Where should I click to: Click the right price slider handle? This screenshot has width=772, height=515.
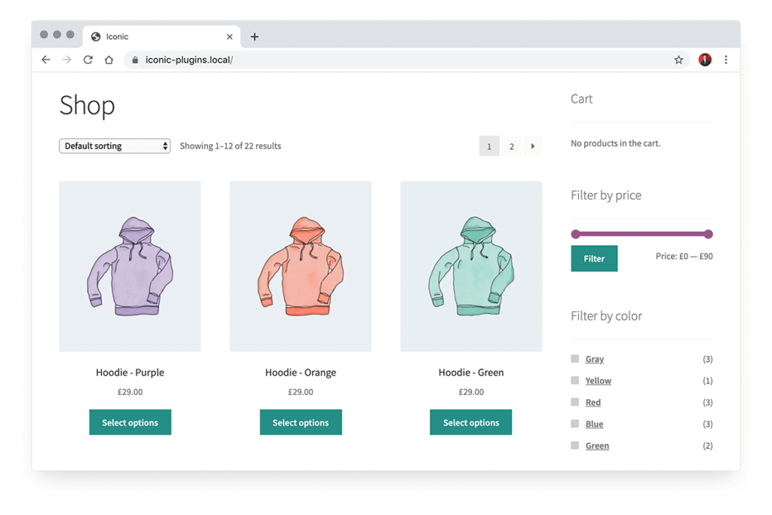[708, 235]
